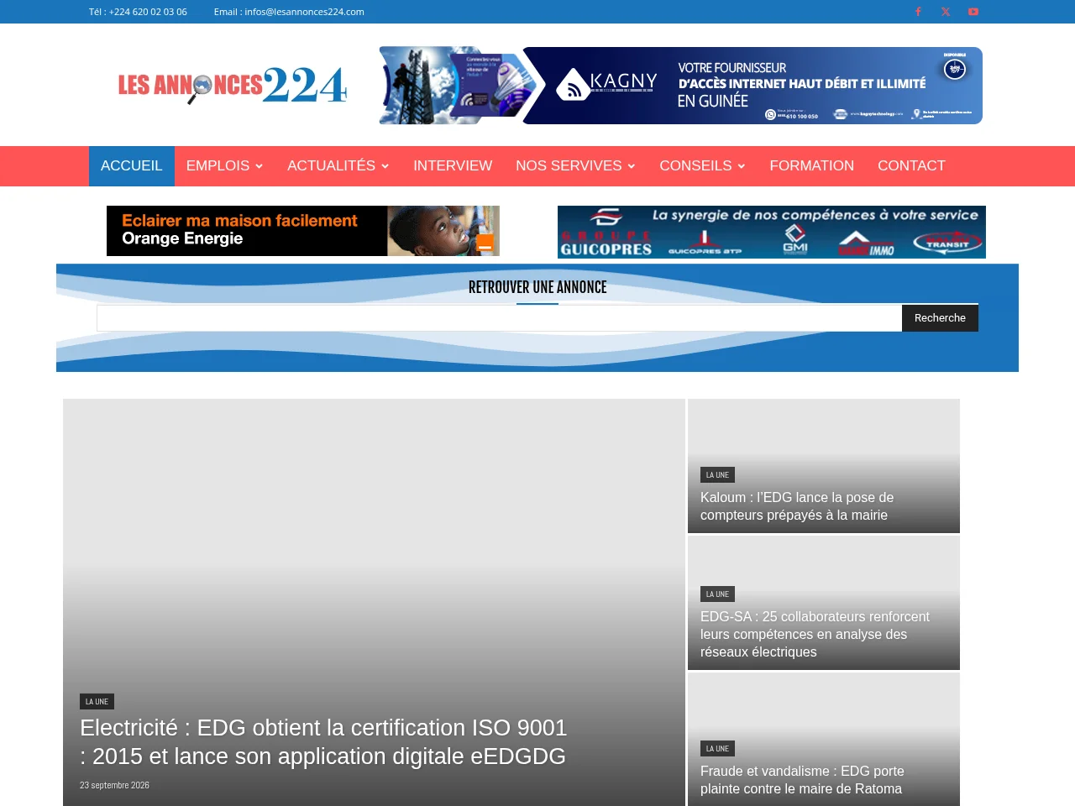Expand the NOS SERVIVES menu chevron
This screenshot has width=1075, height=806.
632,166
